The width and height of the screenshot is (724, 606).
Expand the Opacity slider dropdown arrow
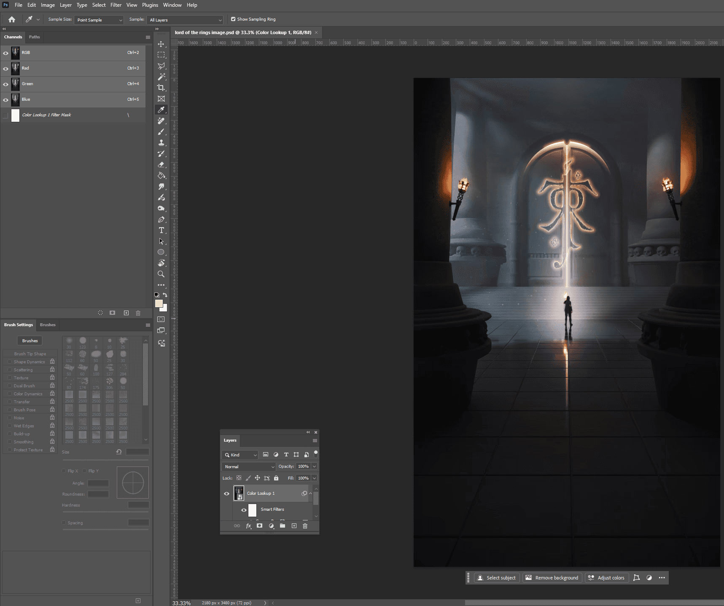314,467
